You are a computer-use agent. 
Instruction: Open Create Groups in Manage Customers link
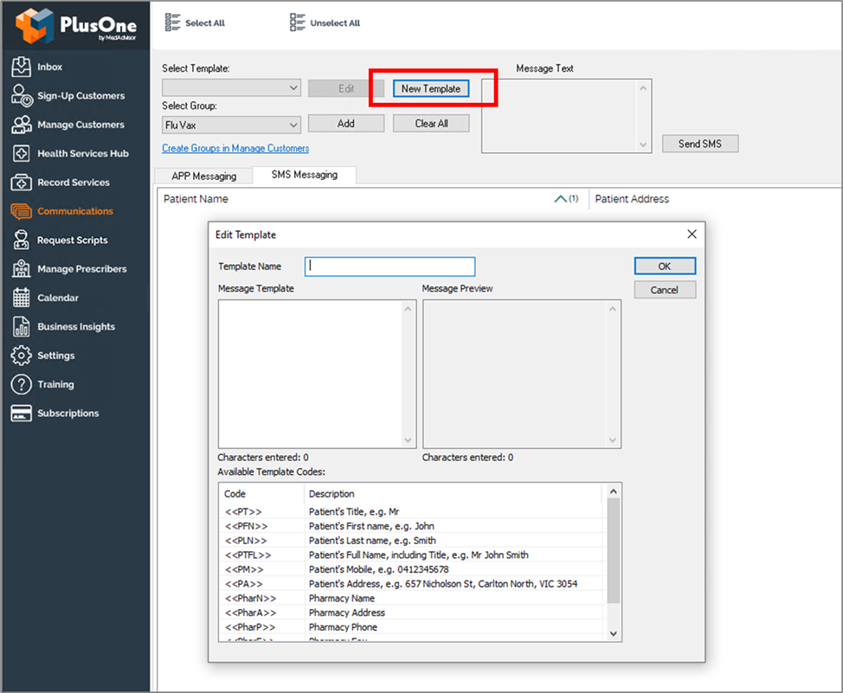tap(235, 149)
